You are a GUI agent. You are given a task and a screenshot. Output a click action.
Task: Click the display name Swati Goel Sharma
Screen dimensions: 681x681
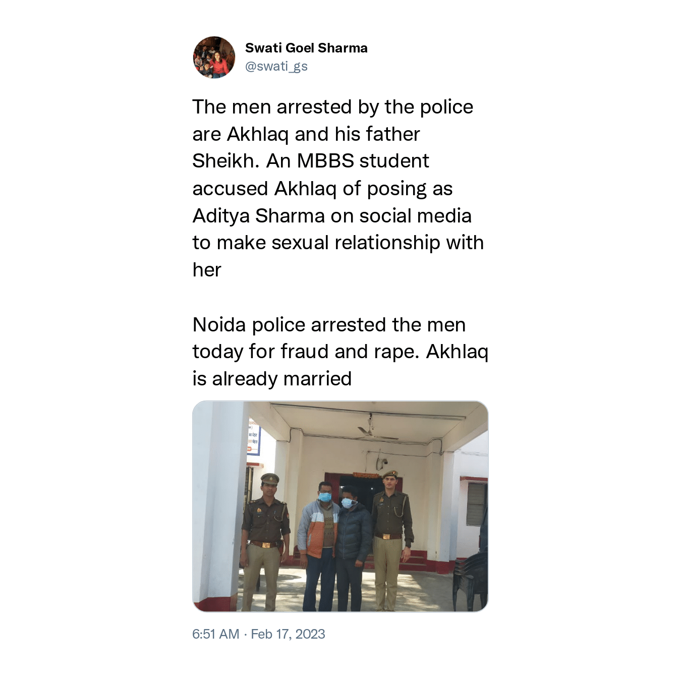(x=306, y=48)
